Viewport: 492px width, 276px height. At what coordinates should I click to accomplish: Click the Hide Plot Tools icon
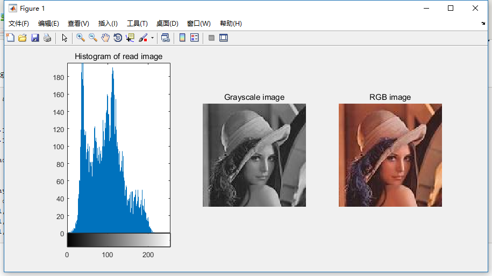tap(211, 38)
